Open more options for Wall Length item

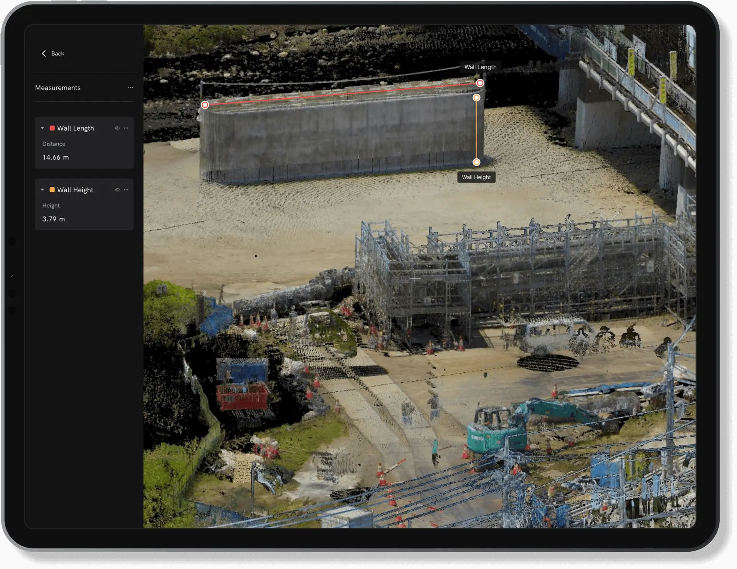(126, 128)
